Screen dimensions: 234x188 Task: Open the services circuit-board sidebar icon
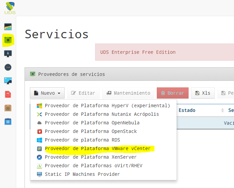tap(8, 40)
